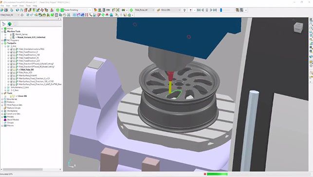Click the globe icon in right view toolbar
The height and width of the screenshot is (177, 313).
(311, 56)
